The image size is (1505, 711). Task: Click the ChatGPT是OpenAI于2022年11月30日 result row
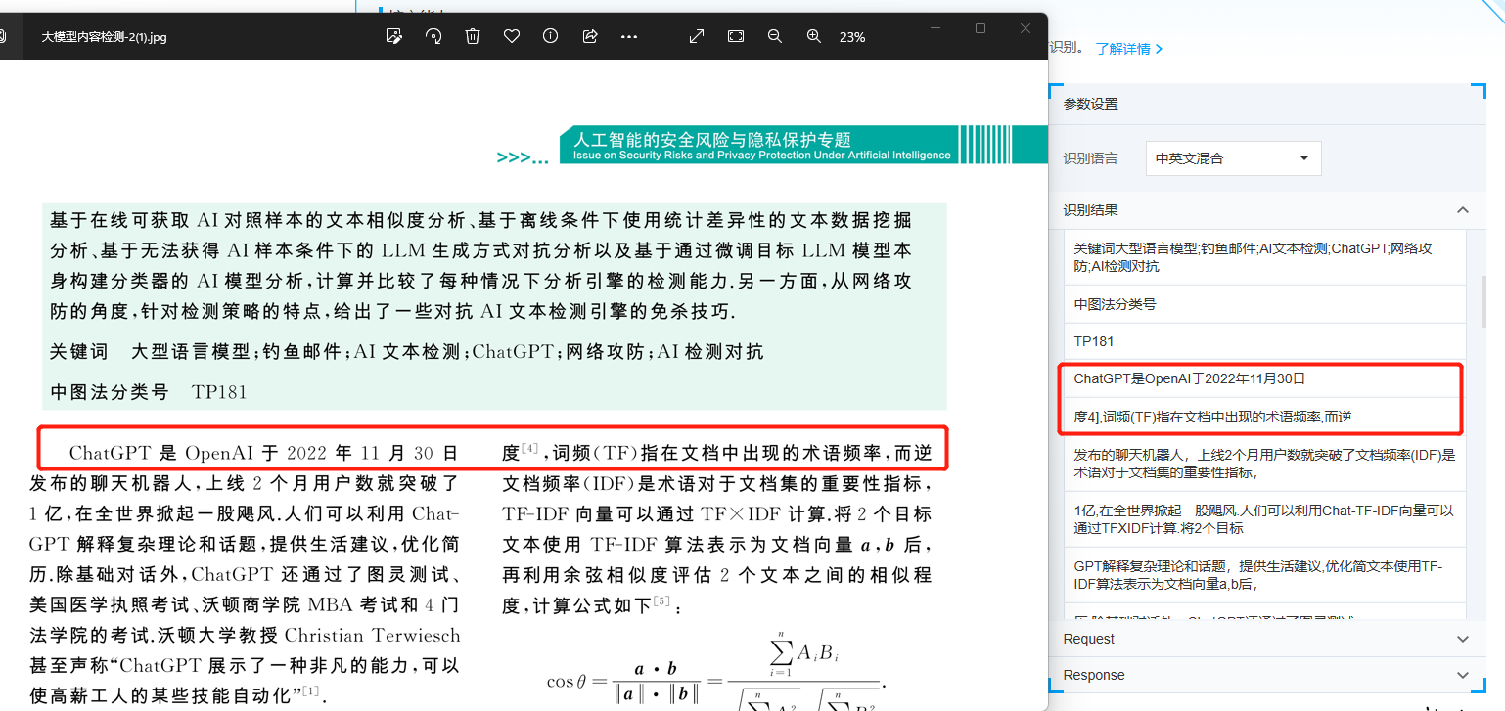1264,378
